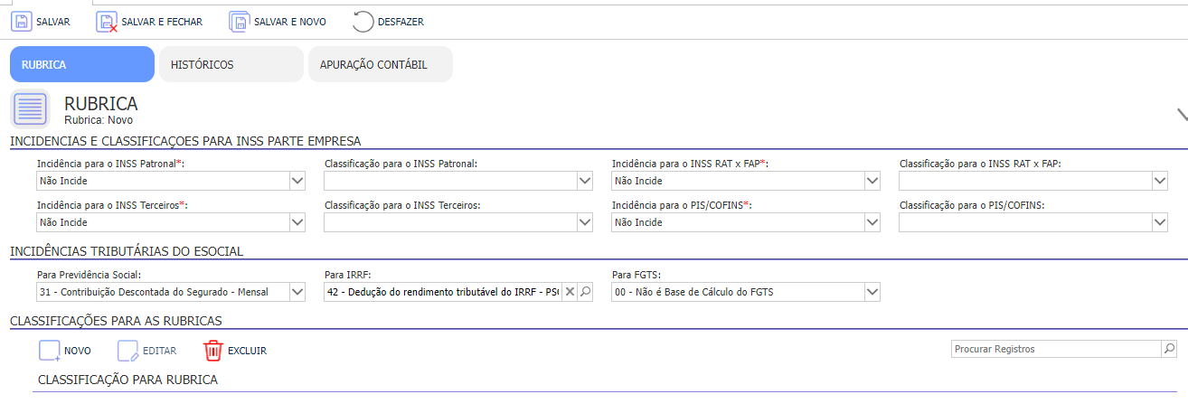Open the Incidência para o PIS/COFINS dropdown
This screenshot has height=413, width=1188.
[x=872, y=222]
